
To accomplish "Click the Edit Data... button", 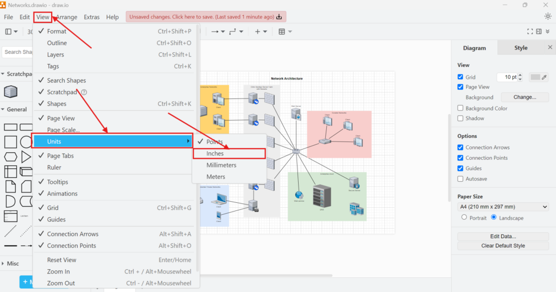I will pyautogui.click(x=503, y=237).
